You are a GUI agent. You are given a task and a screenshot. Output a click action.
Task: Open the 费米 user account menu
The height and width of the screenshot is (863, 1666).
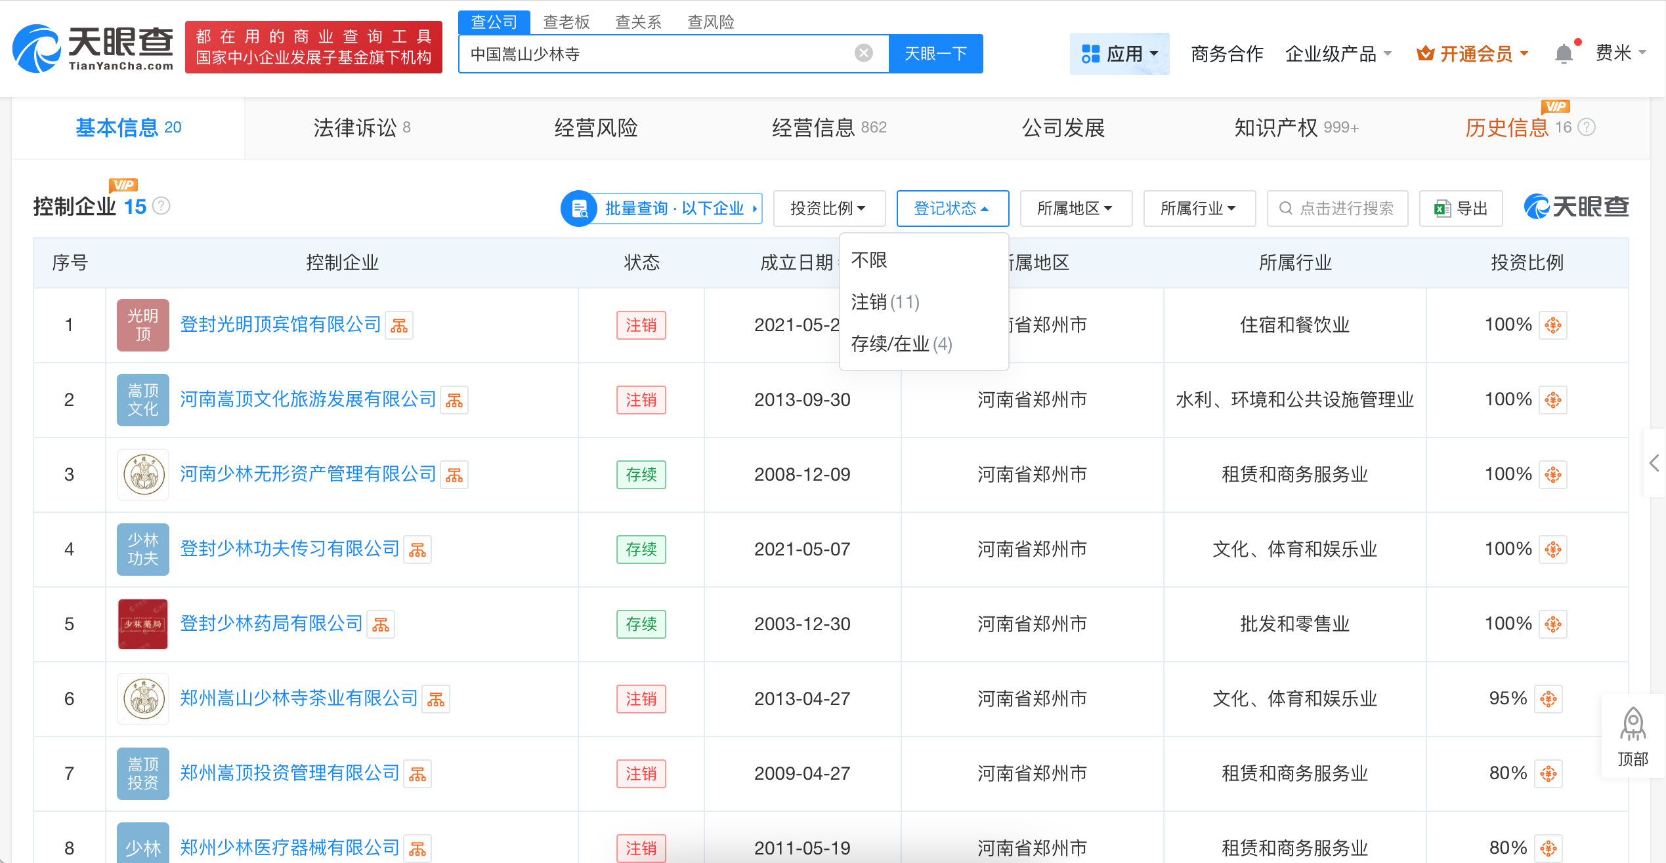[1620, 52]
